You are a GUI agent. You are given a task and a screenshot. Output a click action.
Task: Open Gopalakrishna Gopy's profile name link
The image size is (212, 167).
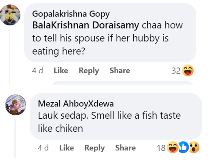(x=71, y=14)
